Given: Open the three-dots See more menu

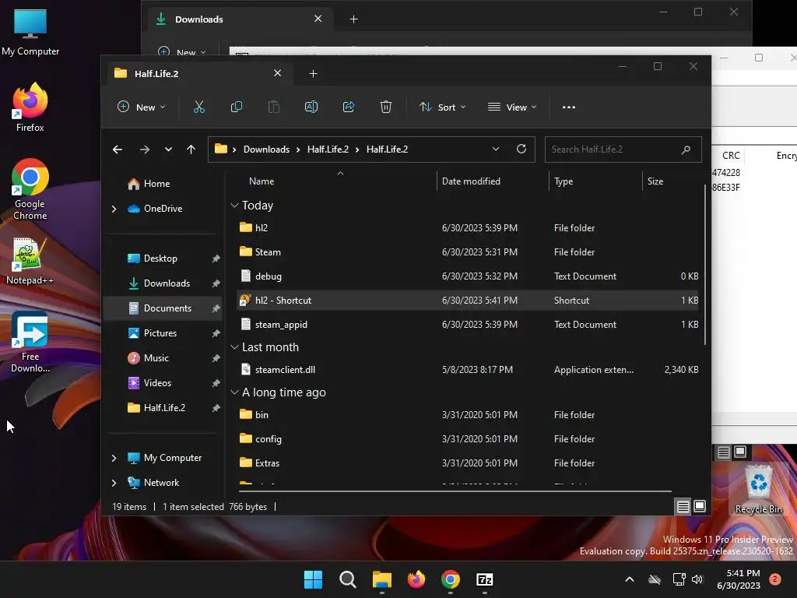Looking at the screenshot, I should [x=569, y=107].
